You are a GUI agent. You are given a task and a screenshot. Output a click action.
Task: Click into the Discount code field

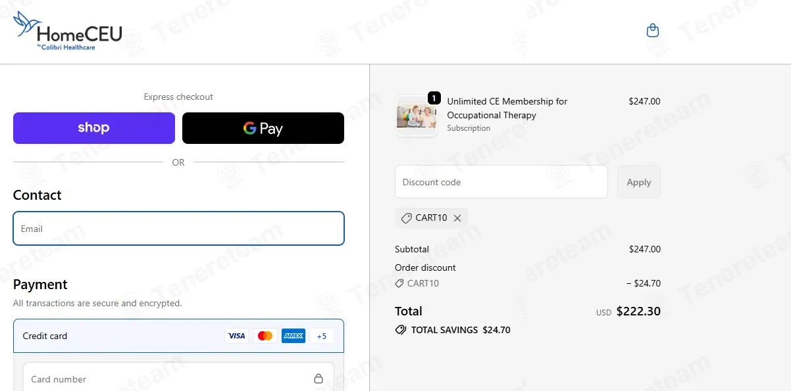point(501,182)
